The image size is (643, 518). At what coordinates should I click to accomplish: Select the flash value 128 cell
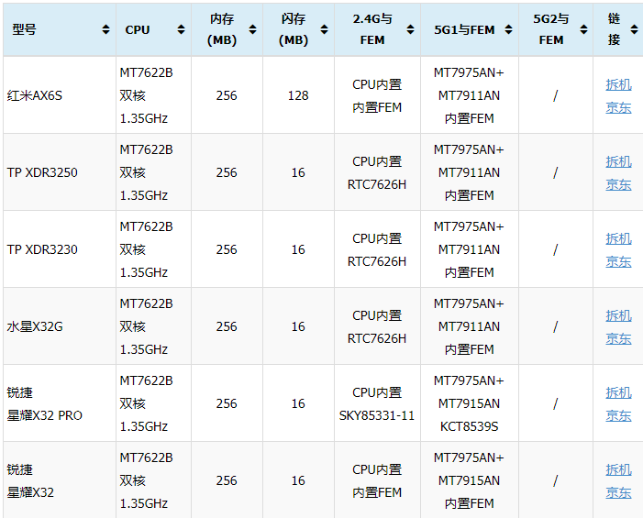(x=298, y=95)
